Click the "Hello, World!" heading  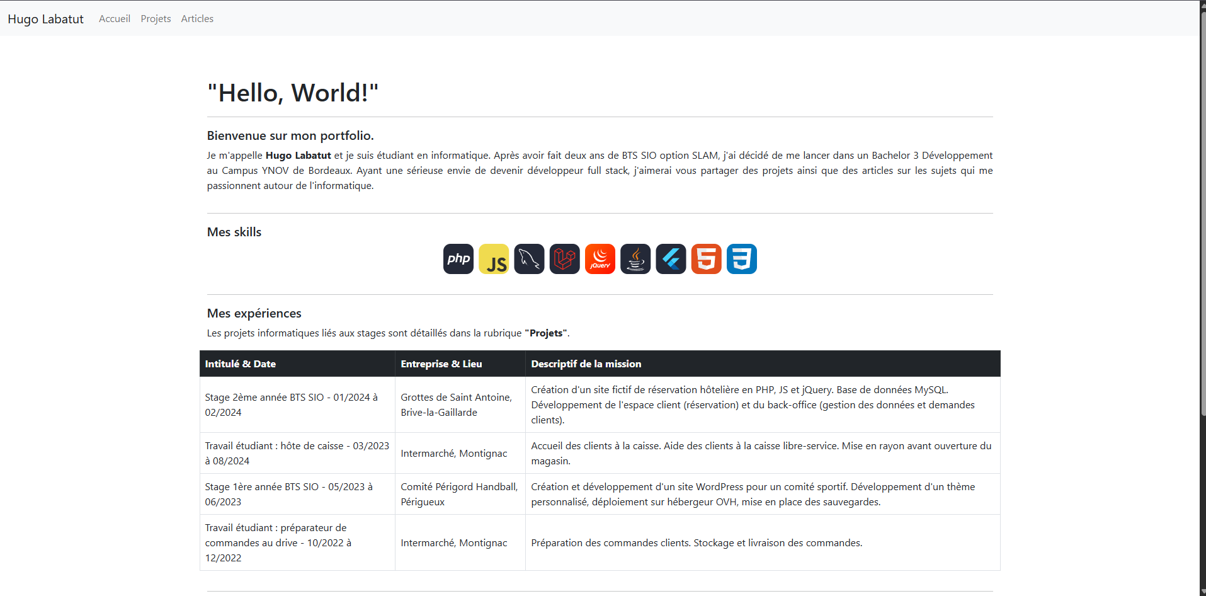[293, 93]
